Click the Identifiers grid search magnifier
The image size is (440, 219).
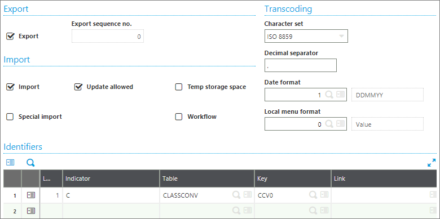[x=30, y=163]
